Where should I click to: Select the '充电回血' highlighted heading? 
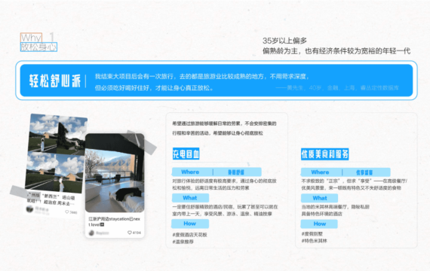[x=186, y=154]
